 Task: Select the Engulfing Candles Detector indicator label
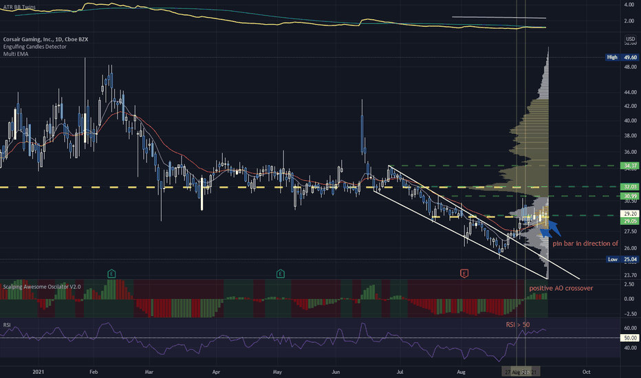point(35,47)
